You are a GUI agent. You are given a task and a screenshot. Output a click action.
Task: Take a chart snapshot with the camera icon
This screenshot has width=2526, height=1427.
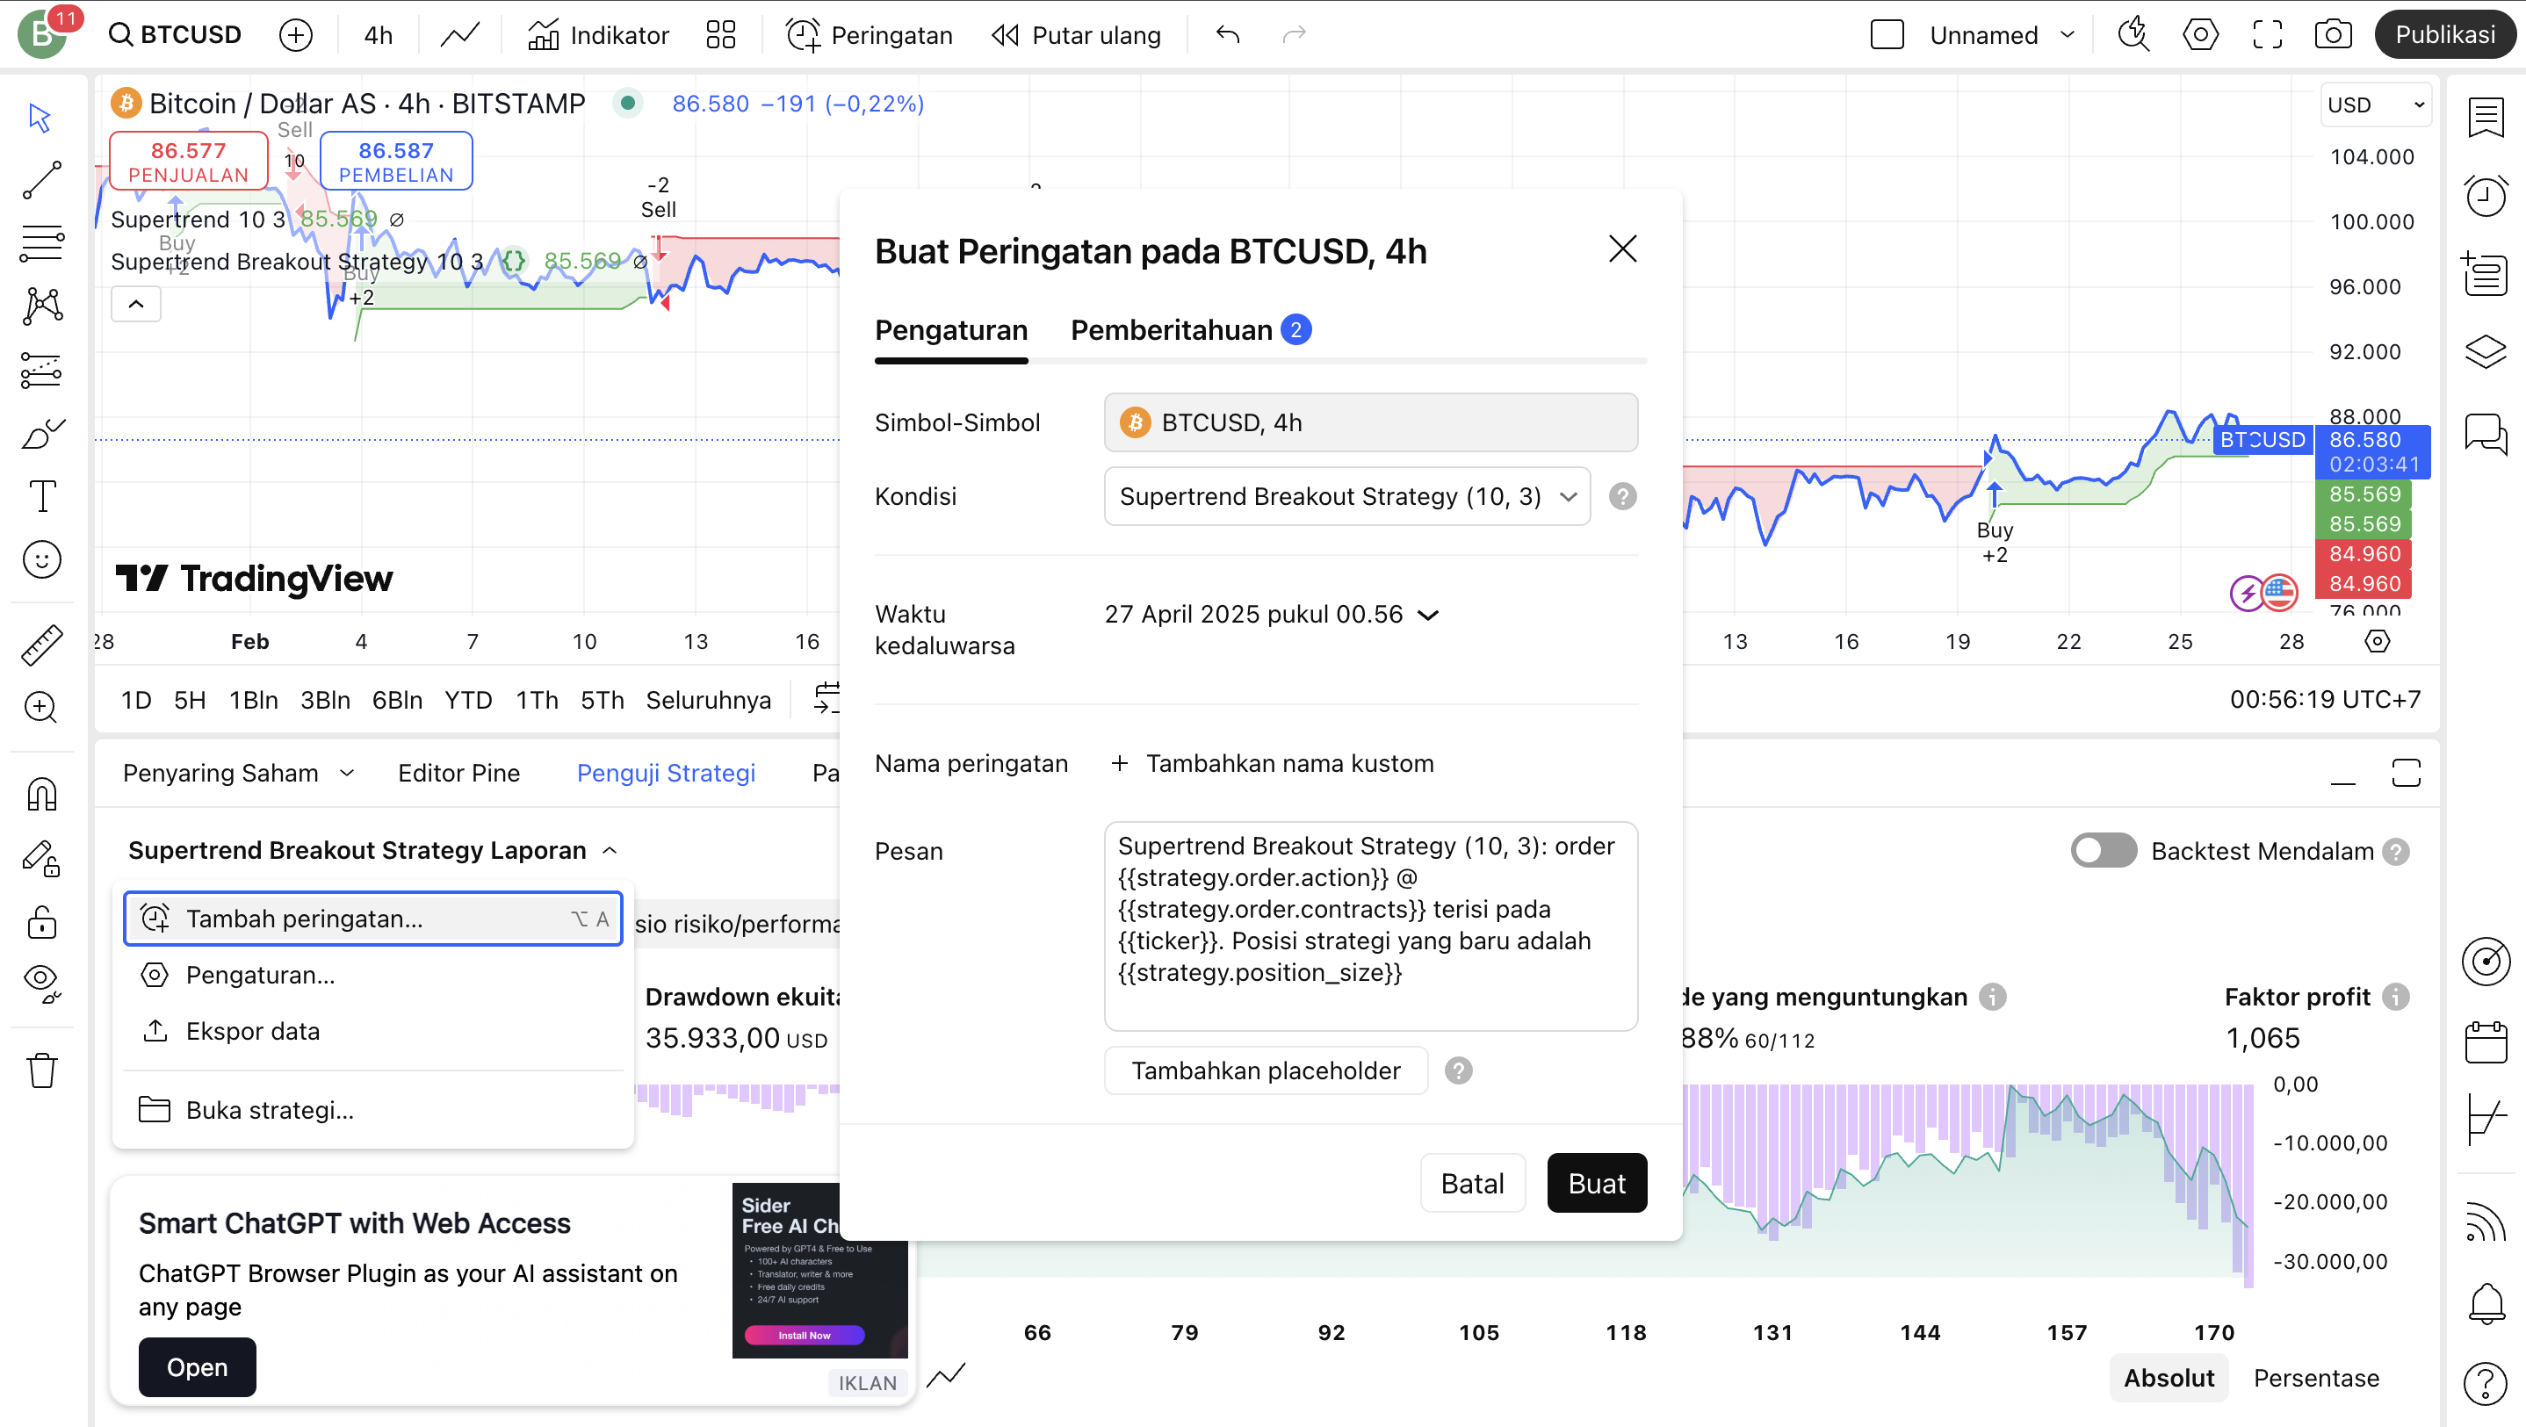(x=2334, y=33)
